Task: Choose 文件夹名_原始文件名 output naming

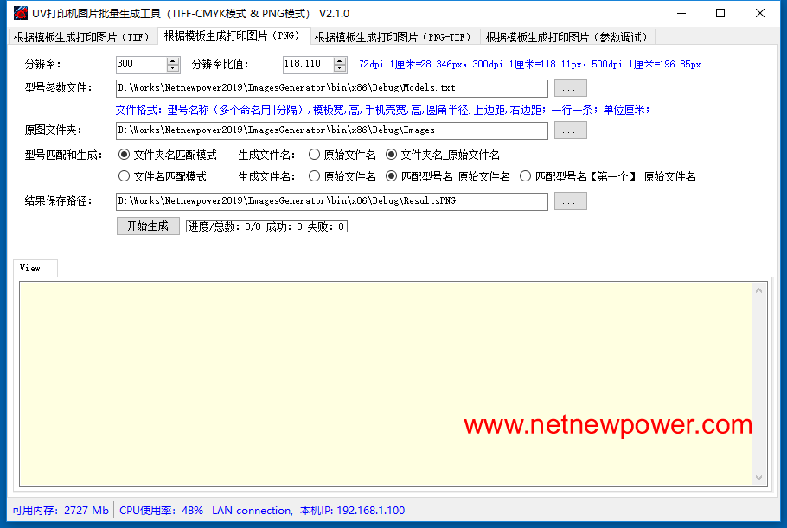Action: coord(392,156)
